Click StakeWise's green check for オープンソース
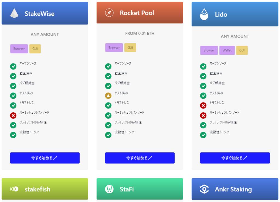Screen dimensions: 280x202 pyautogui.click(x=13, y=67)
